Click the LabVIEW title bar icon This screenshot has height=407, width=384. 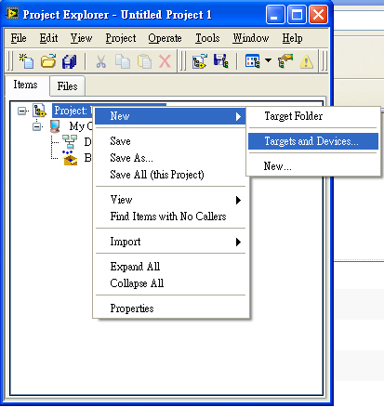click(12, 14)
